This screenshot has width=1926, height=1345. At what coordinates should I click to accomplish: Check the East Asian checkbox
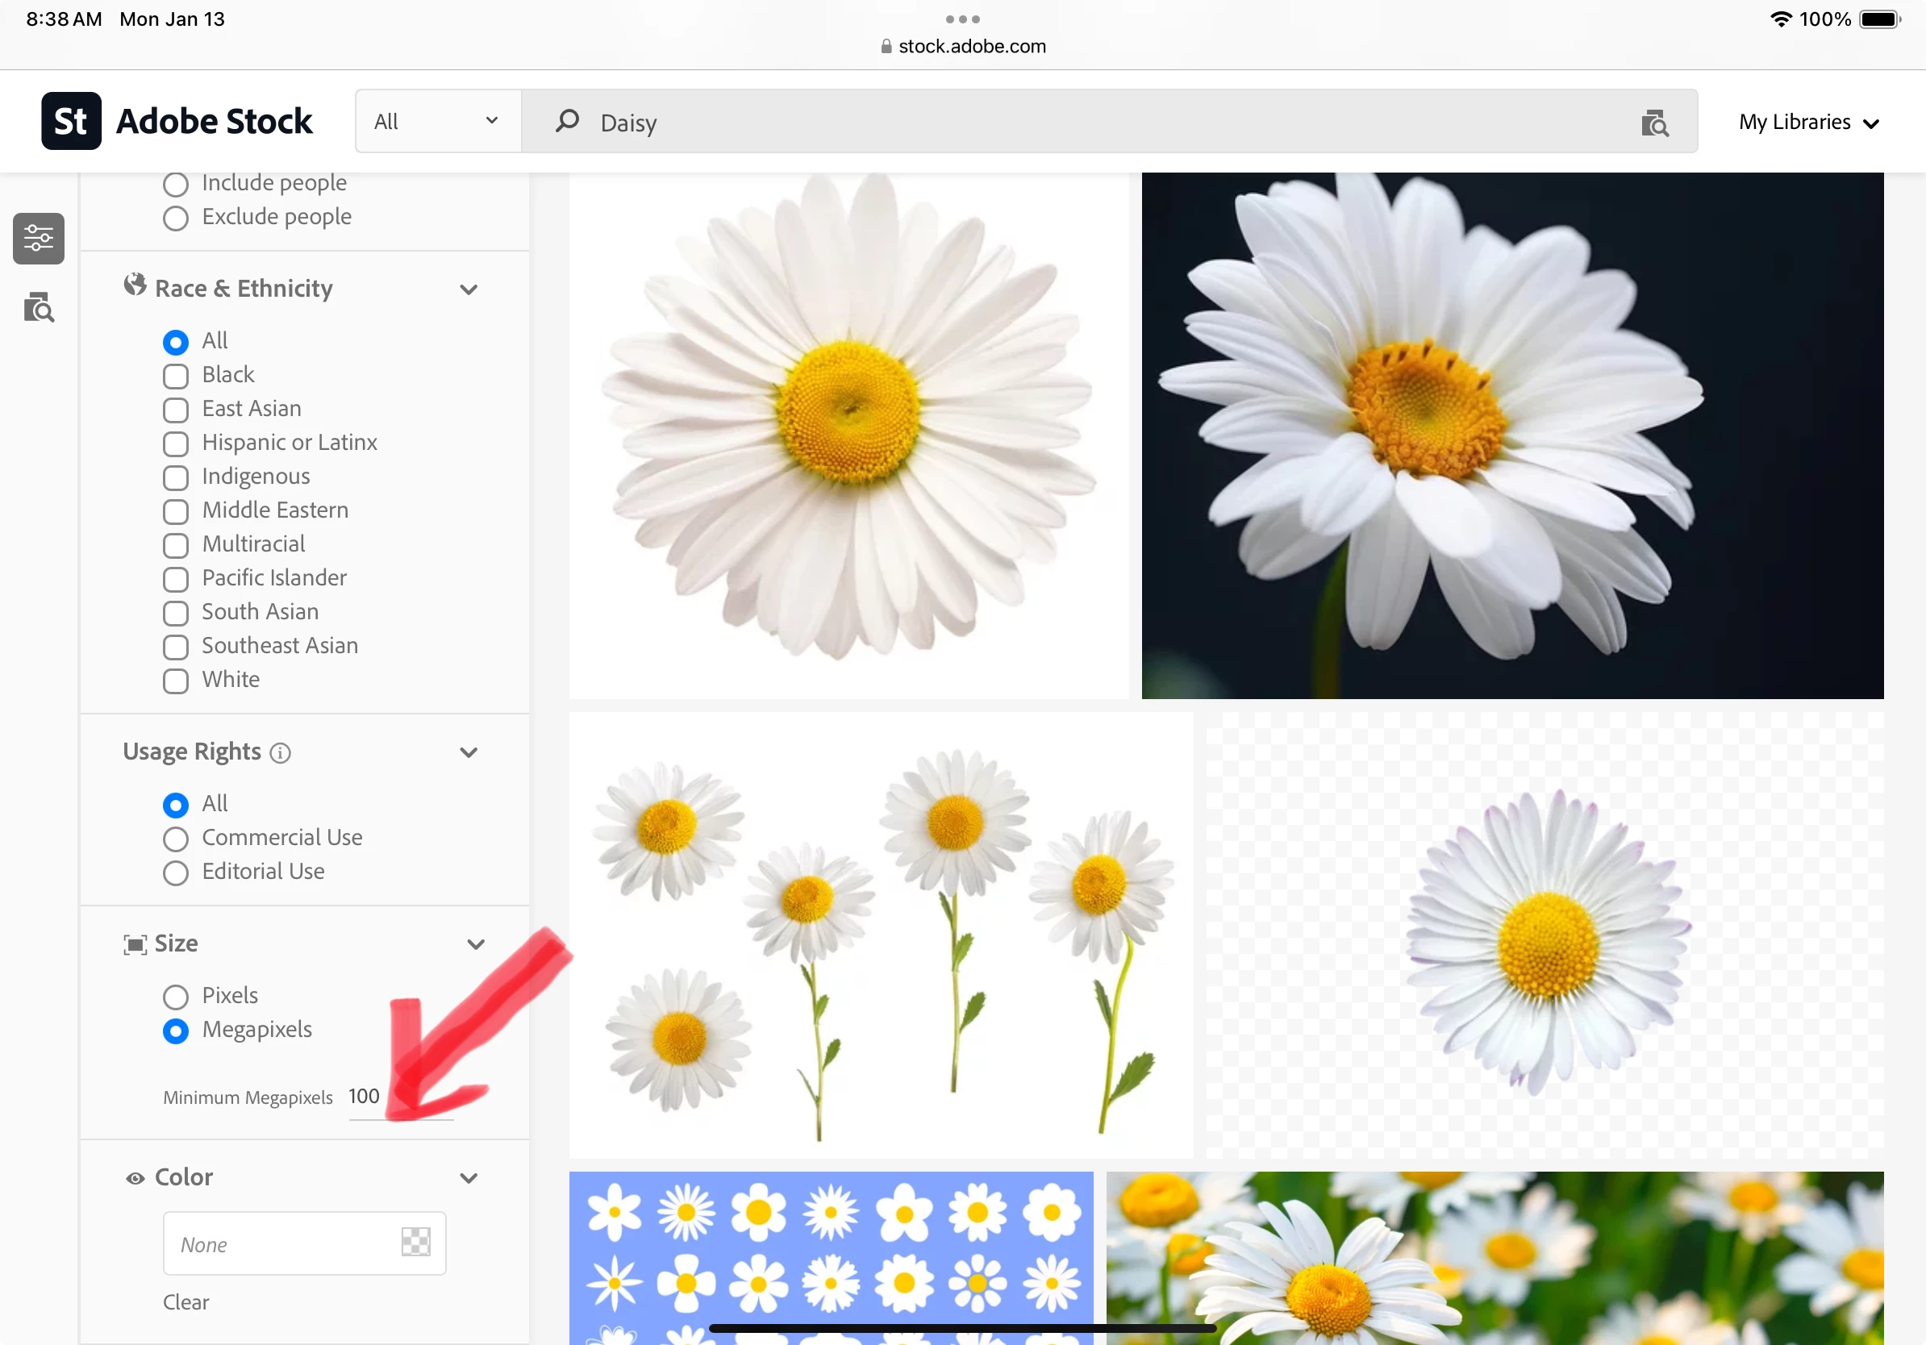pyautogui.click(x=175, y=410)
